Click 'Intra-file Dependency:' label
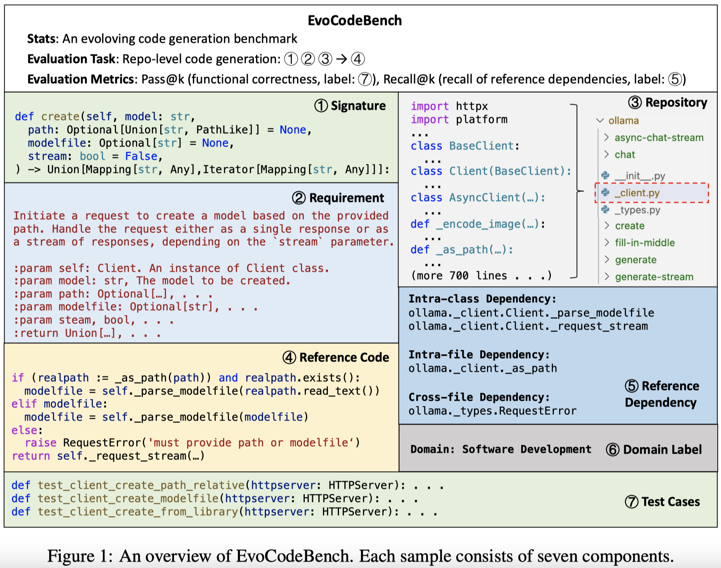 (x=479, y=355)
